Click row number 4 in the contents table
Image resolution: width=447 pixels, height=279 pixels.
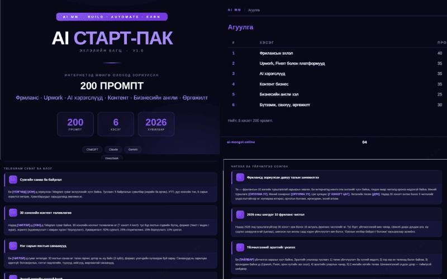(x=233, y=84)
